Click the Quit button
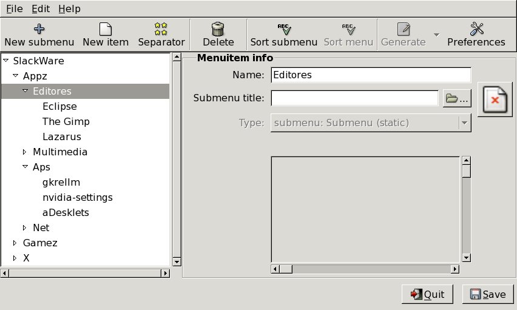517x310 pixels. 427,294
